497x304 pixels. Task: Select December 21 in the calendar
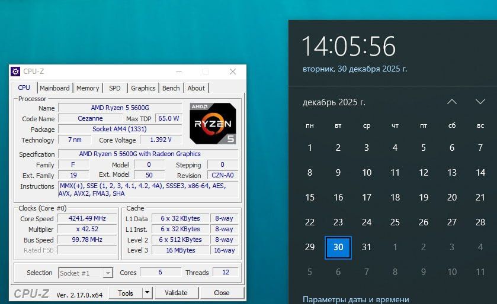(480, 198)
